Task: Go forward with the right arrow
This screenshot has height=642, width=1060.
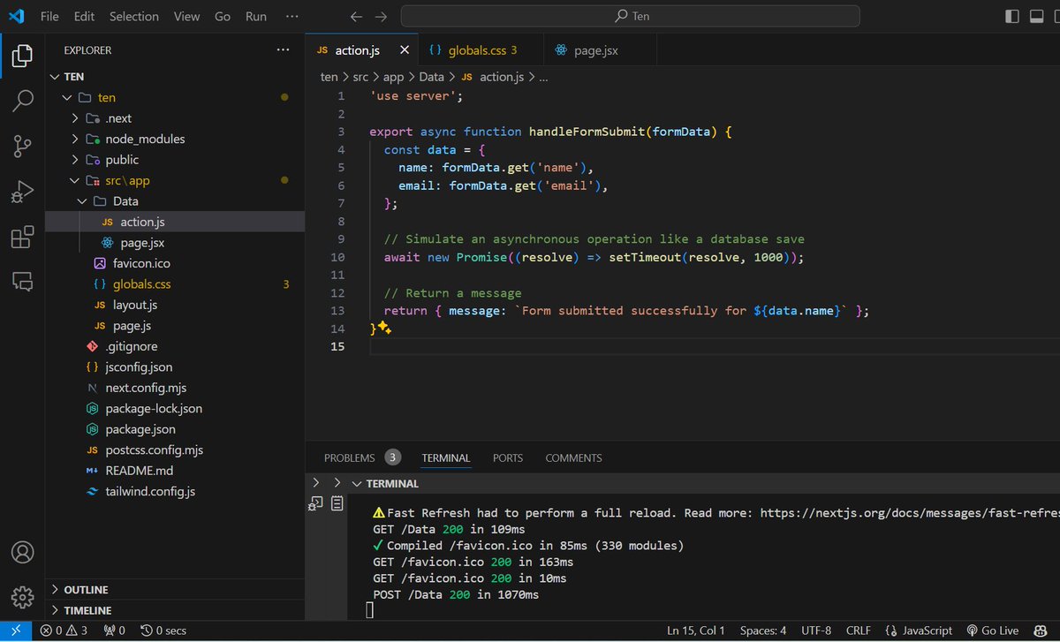Action: [381, 17]
